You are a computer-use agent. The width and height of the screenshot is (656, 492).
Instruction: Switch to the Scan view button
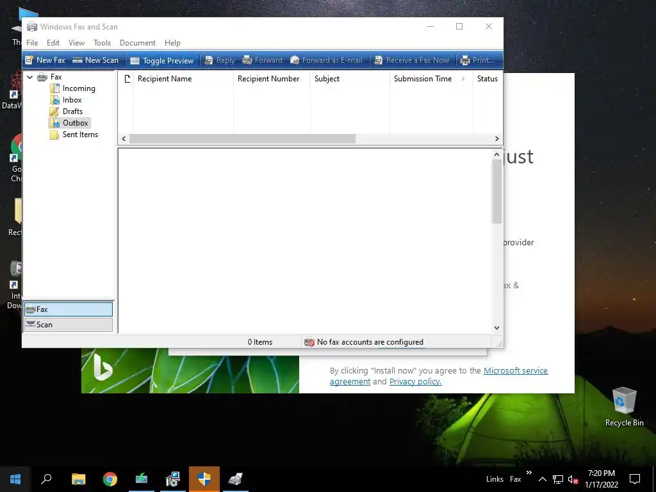69,325
